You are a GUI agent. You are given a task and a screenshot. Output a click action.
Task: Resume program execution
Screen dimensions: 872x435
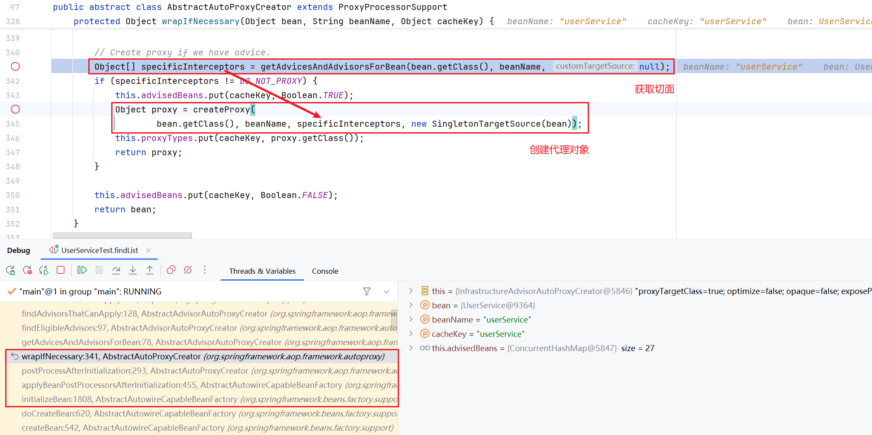(x=82, y=270)
